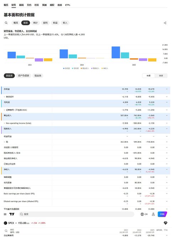Click the diamond icon right of SPCX price
The image size is (172, 243).
pyautogui.click(x=165, y=223)
